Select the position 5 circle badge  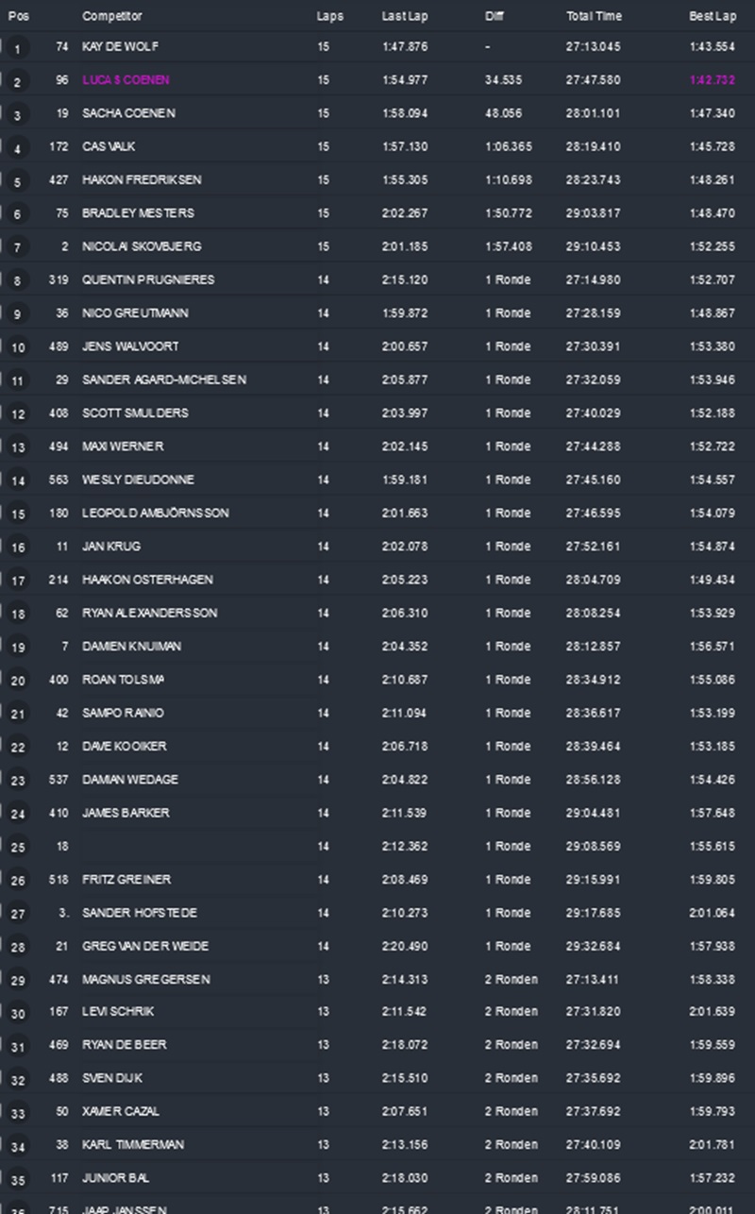[x=17, y=181]
